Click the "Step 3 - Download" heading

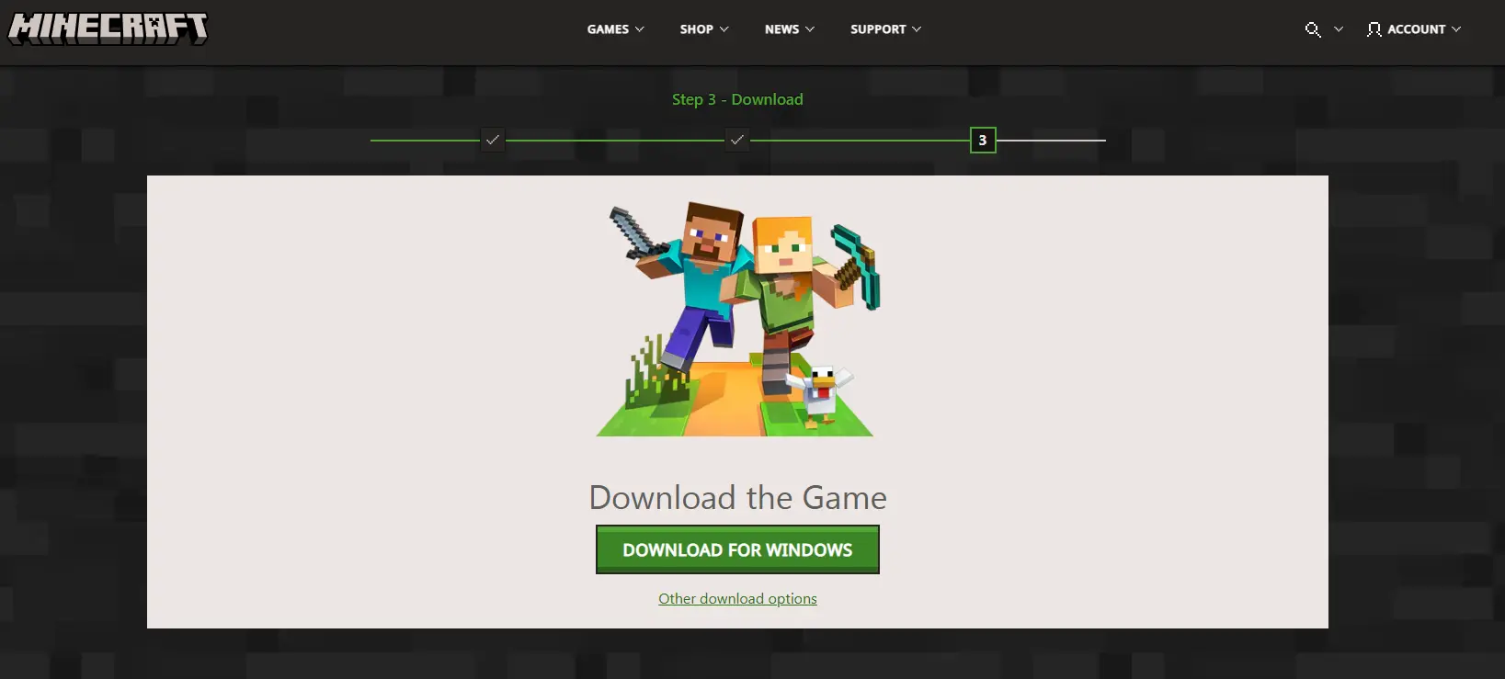coord(737,99)
